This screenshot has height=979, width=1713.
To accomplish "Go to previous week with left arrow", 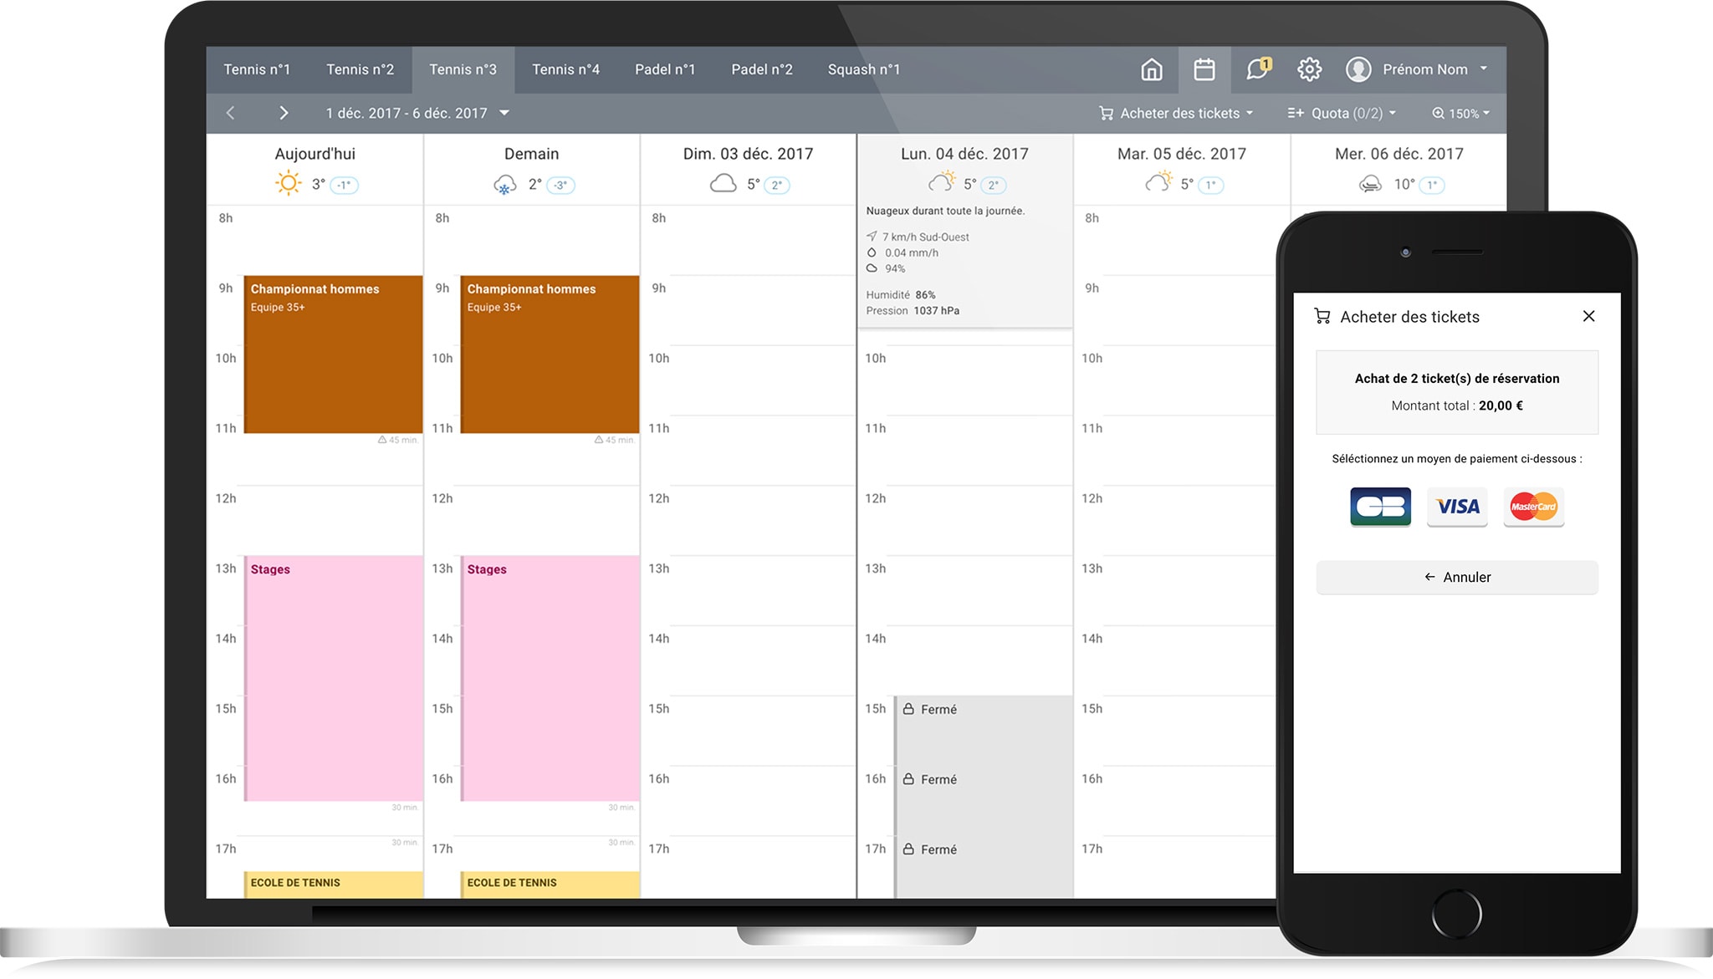I will click(x=231, y=113).
